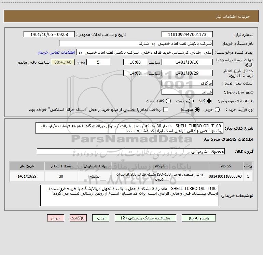Open مشاهده مدارک پیوستی (2) attachments
Viewport: 263px width, 255px height.
tap(146, 218)
